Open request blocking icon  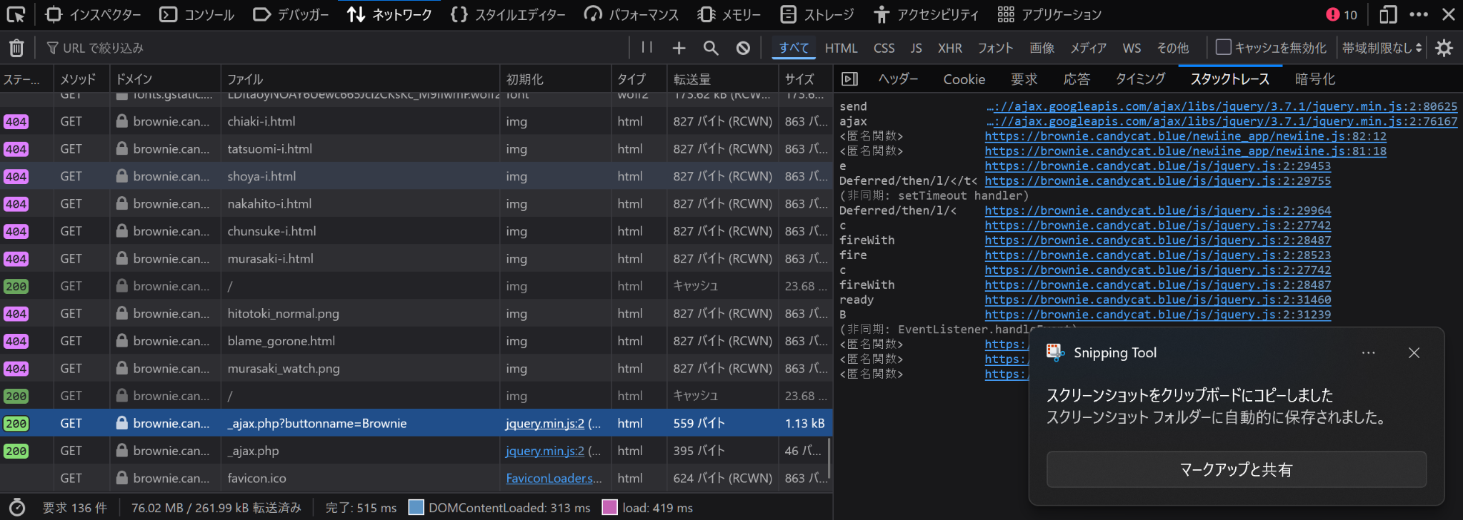tap(743, 48)
